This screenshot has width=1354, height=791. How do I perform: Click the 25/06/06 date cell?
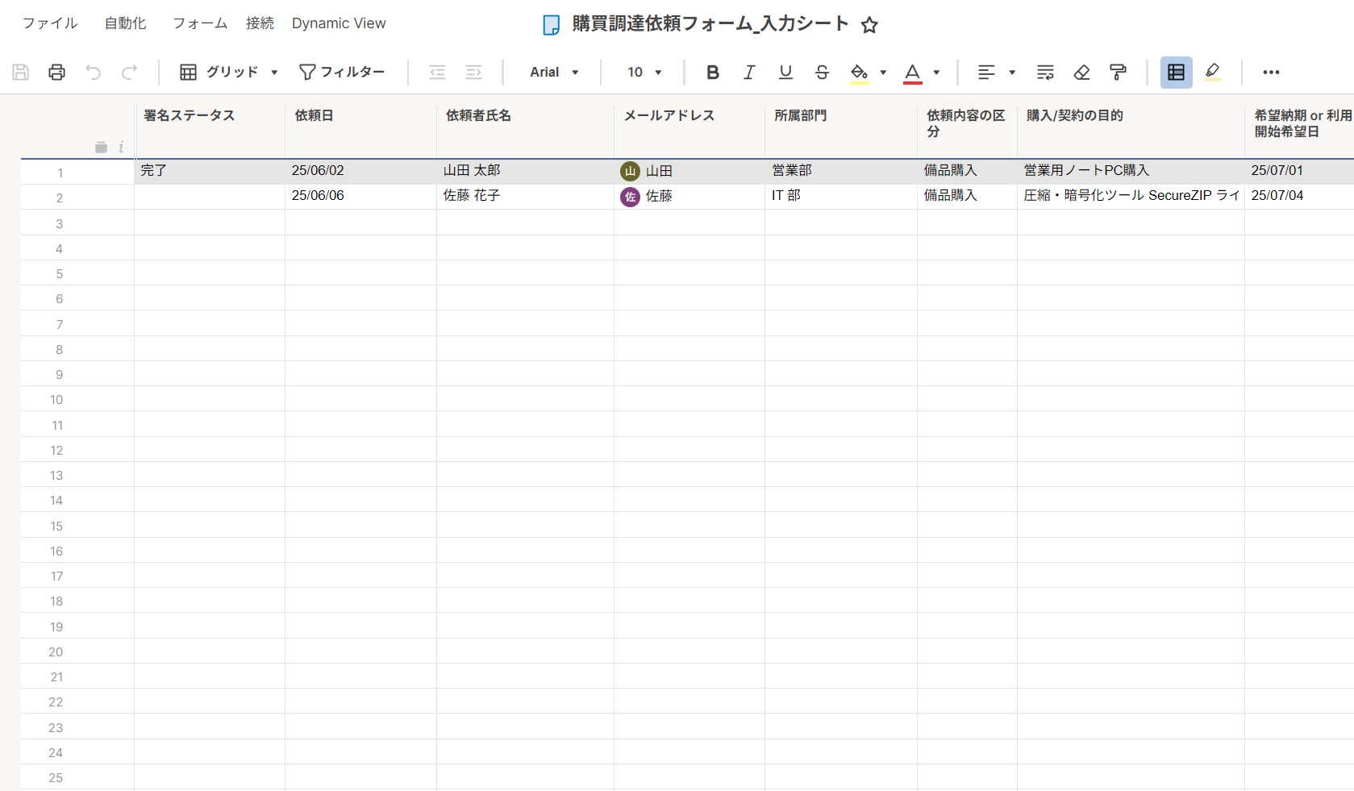pyautogui.click(x=361, y=196)
